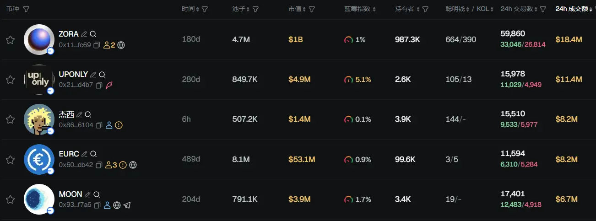Click the pink feather icon under UPONLY
This screenshot has width=596, height=221.
point(109,85)
